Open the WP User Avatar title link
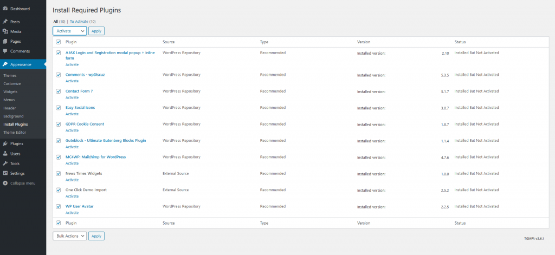 79,206
